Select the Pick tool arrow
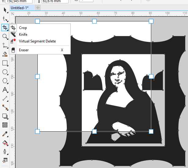Screen dimensions: 188x168 (5, 10)
